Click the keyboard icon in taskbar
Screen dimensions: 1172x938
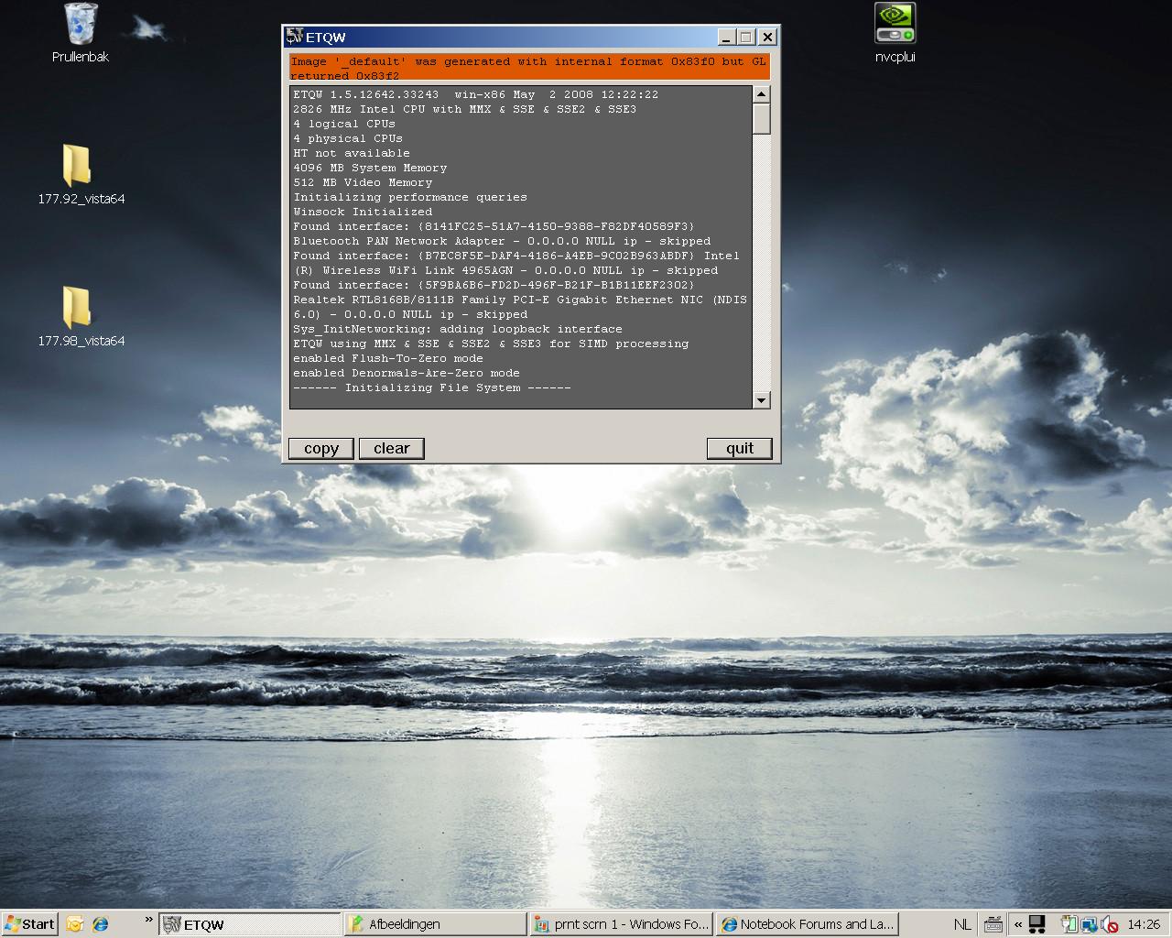coord(993,924)
